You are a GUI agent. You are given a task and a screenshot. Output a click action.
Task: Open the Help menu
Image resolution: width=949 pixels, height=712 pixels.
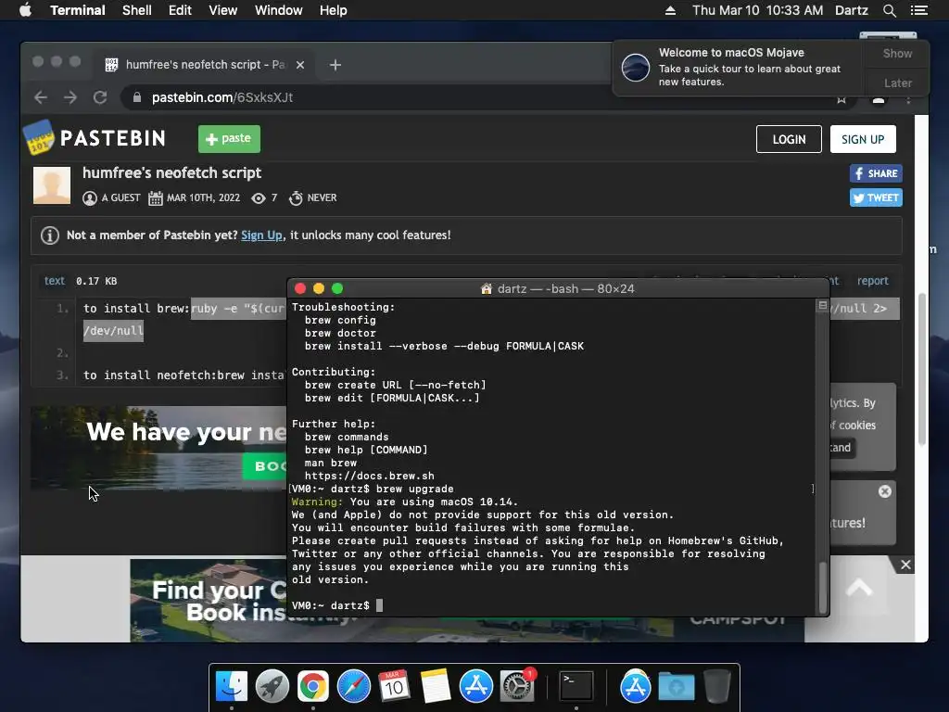point(333,10)
